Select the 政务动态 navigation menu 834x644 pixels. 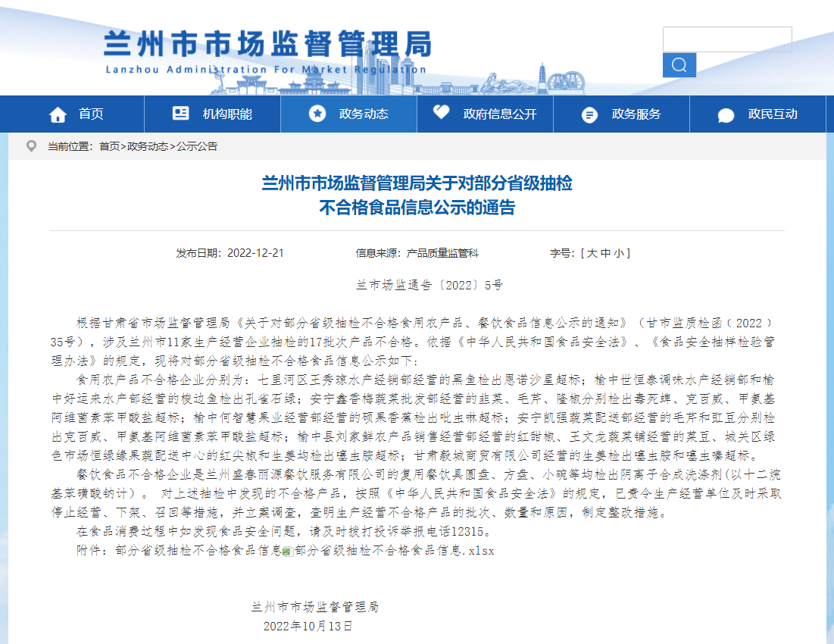[364, 114]
